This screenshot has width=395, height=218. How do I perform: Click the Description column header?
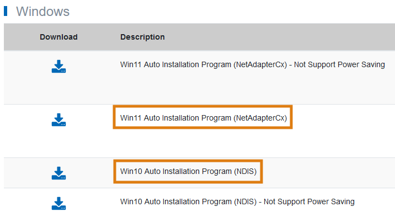[142, 37]
